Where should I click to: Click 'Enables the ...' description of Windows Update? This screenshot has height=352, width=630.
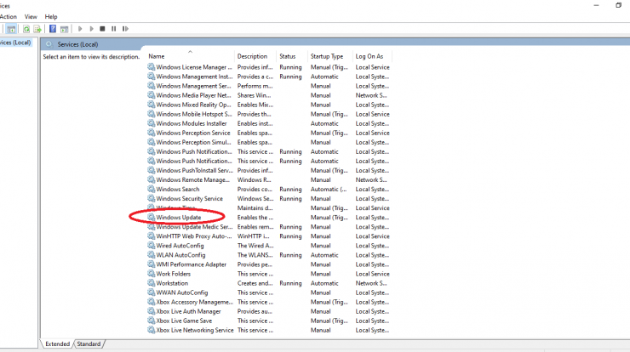tap(255, 217)
